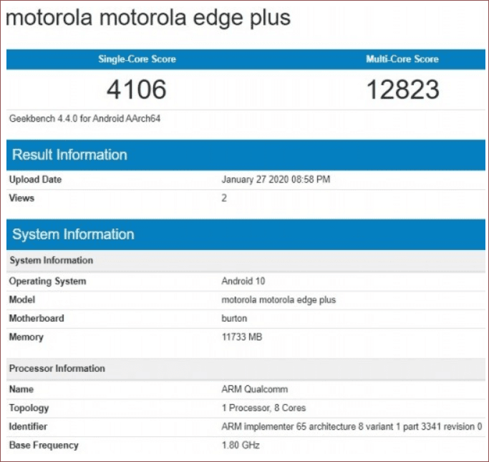
Task: Select the Multi-Core Score header
Action: (x=402, y=59)
